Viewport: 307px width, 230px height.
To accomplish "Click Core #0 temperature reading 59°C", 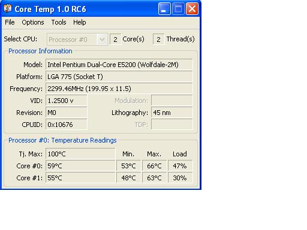I will pos(80,166).
